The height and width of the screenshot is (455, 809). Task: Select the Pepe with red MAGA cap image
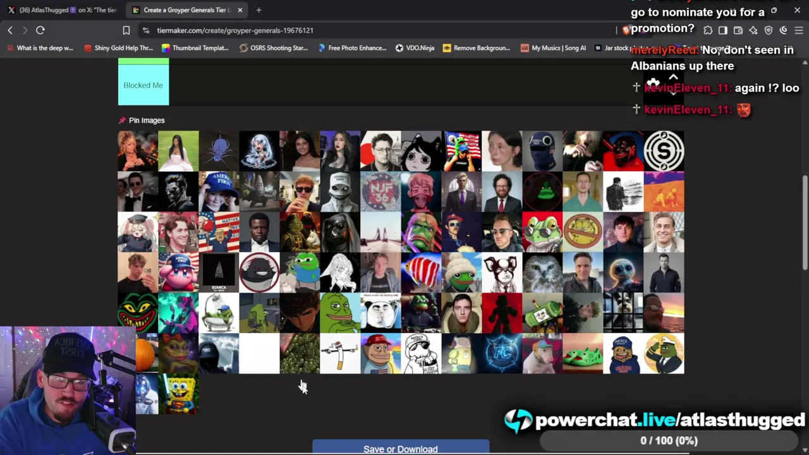click(x=380, y=353)
